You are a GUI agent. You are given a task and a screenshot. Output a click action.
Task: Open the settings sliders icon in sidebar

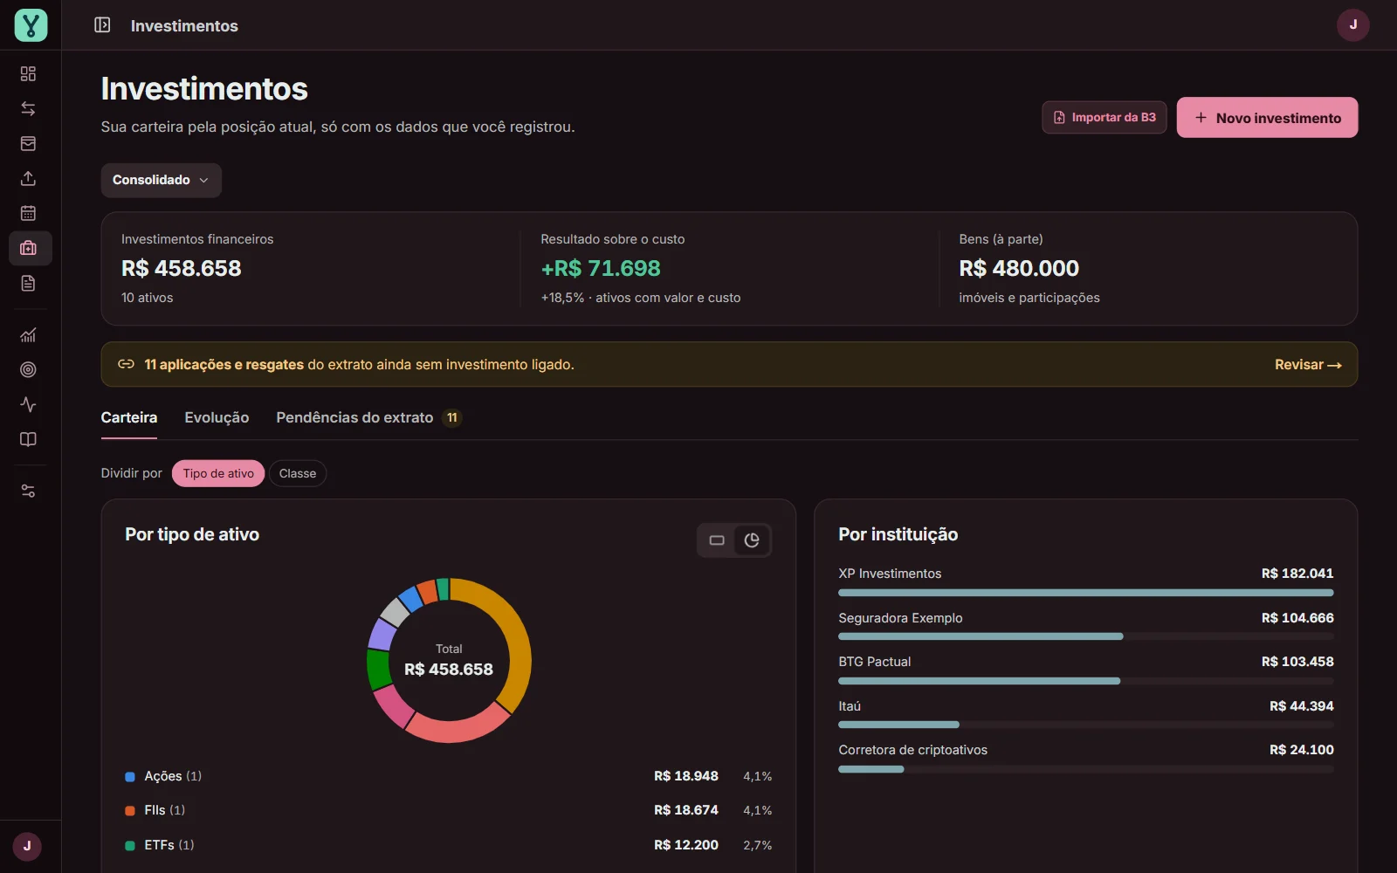pyautogui.click(x=28, y=491)
